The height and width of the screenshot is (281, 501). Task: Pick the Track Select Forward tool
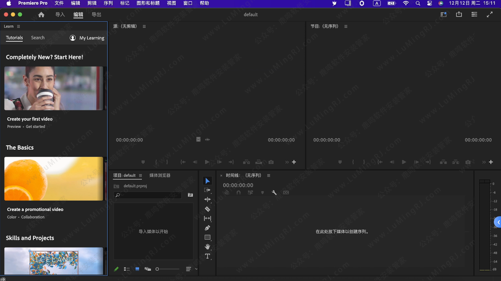point(207,190)
